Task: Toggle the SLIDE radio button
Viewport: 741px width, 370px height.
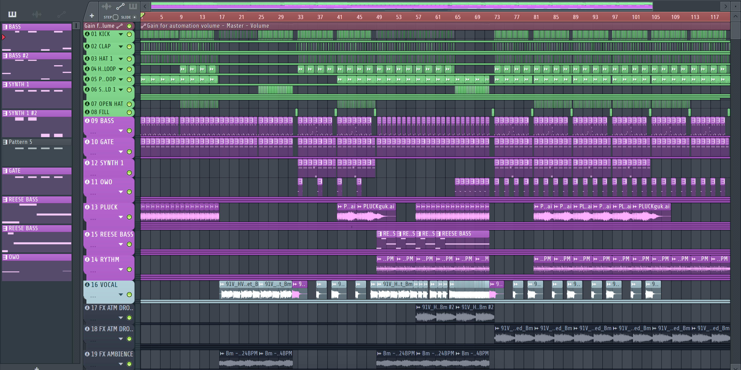Action: pyautogui.click(x=134, y=17)
